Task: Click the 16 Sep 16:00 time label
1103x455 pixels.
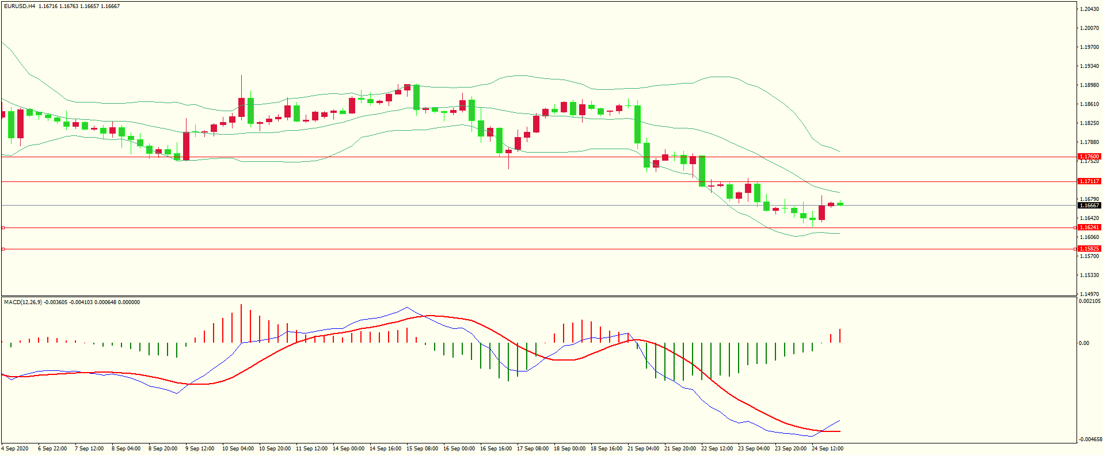Action: (496, 449)
